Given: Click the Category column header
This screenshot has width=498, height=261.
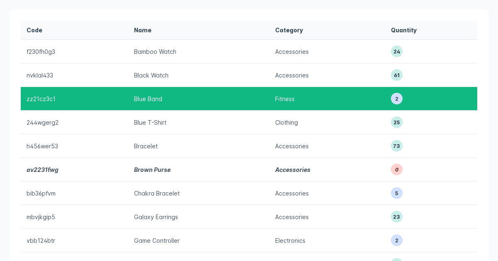Looking at the screenshot, I should (x=289, y=30).
